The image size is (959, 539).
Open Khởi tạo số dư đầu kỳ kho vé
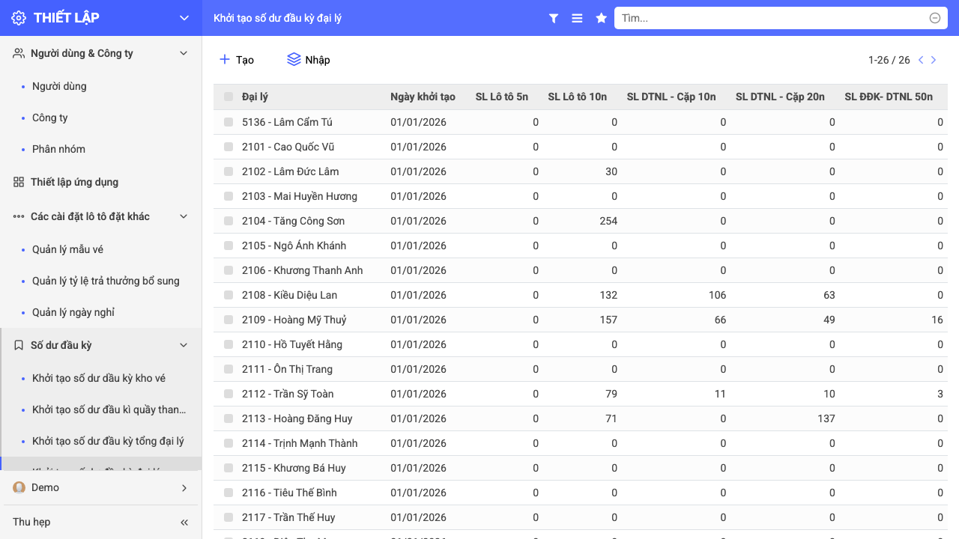[99, 378]
